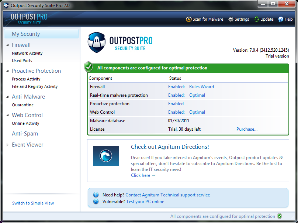
Task: Click Trial, 30 days left text
Action: (x=184, y=129)
